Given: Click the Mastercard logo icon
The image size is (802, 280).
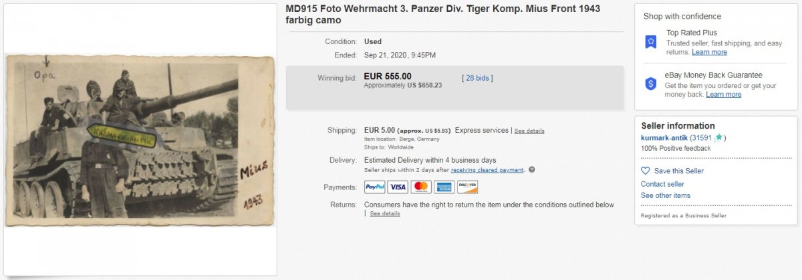Looking at the screenshot, I should coord(421,187).
